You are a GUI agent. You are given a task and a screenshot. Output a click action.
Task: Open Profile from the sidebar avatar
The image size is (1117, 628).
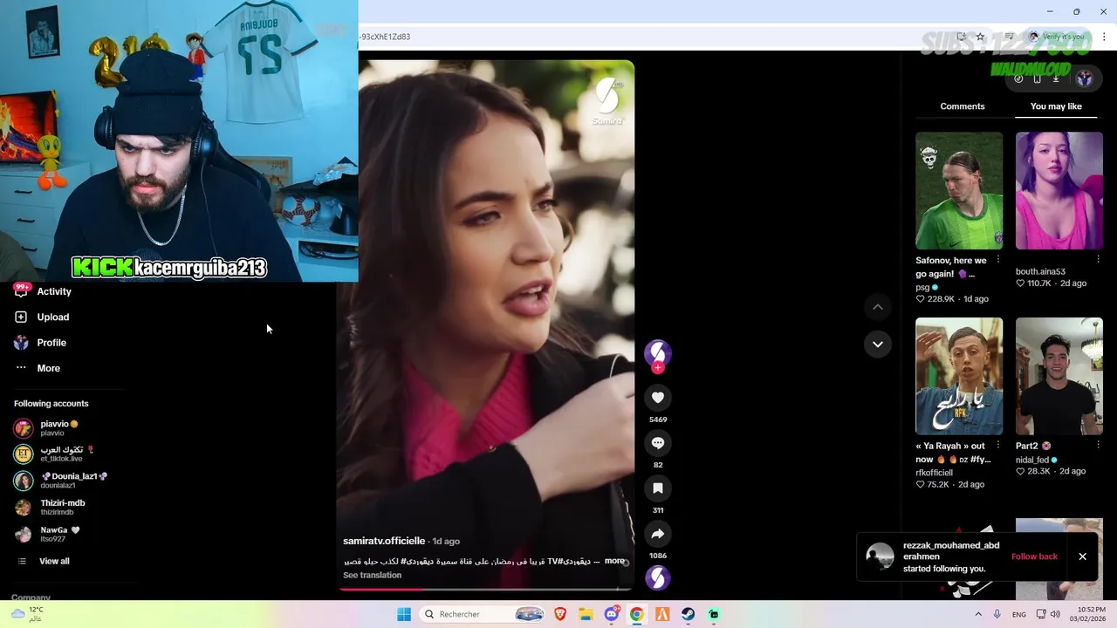tap(21, 343)
